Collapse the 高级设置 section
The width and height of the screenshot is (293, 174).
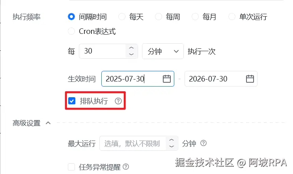[48, 123]
